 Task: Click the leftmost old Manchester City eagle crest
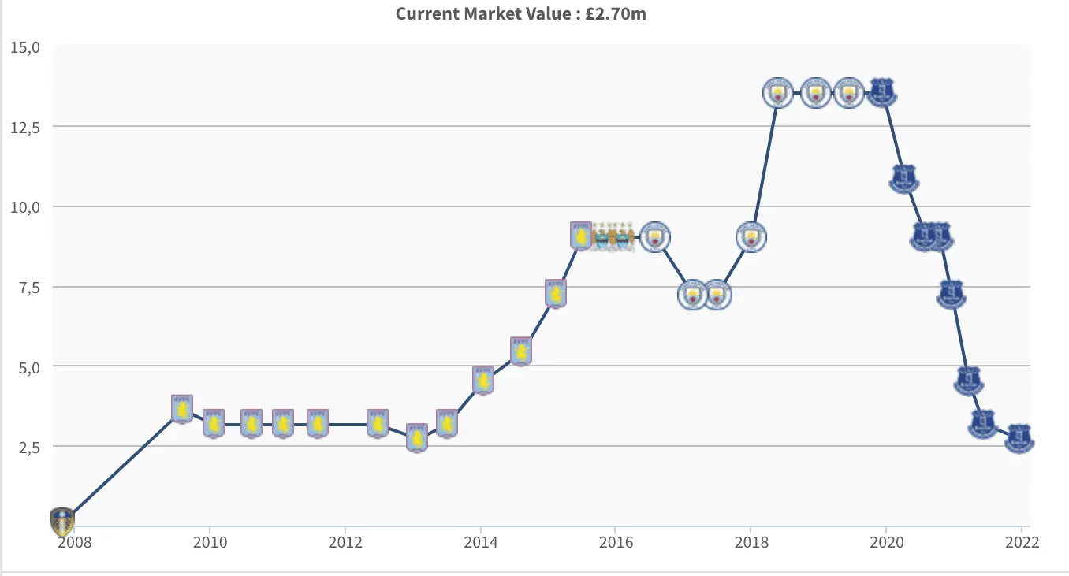coord(602,236)
